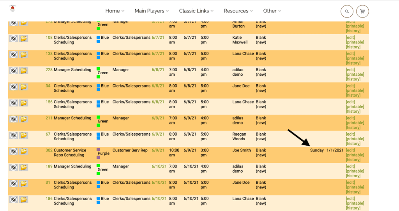Click the circle-slash icon in row 31
Image resolution: width=399 pixels, height=211 pixels.
pyautogui.click(x=14, y=183)
